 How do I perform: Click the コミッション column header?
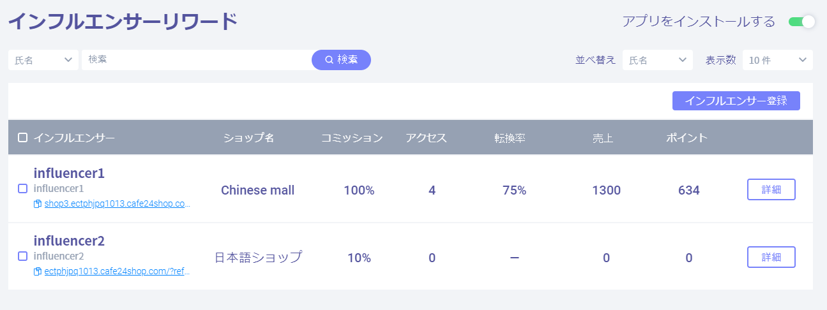(352, 138)
